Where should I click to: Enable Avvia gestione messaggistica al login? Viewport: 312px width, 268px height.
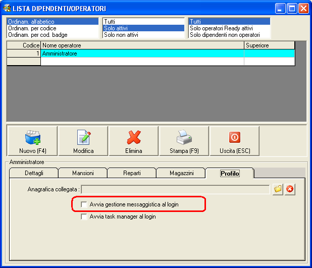click(84, 204)
